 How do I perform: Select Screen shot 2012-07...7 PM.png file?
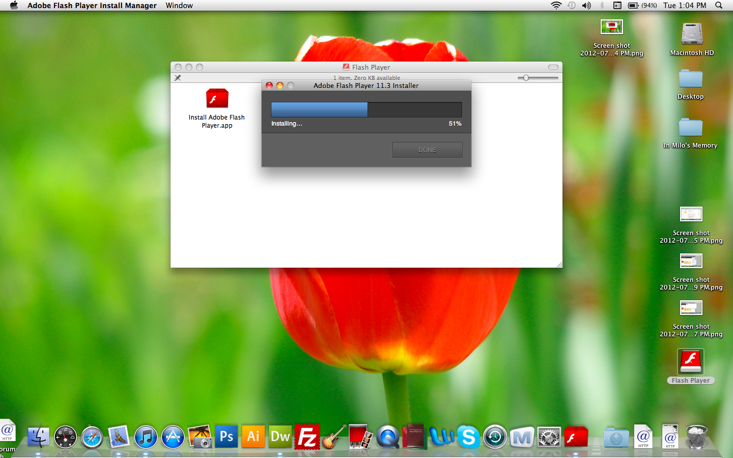pos(691,308)
